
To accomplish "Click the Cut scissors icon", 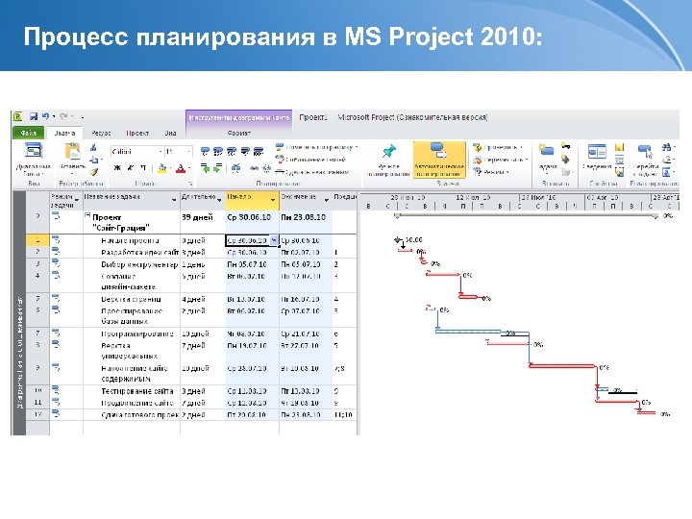I will coord(93,148).
